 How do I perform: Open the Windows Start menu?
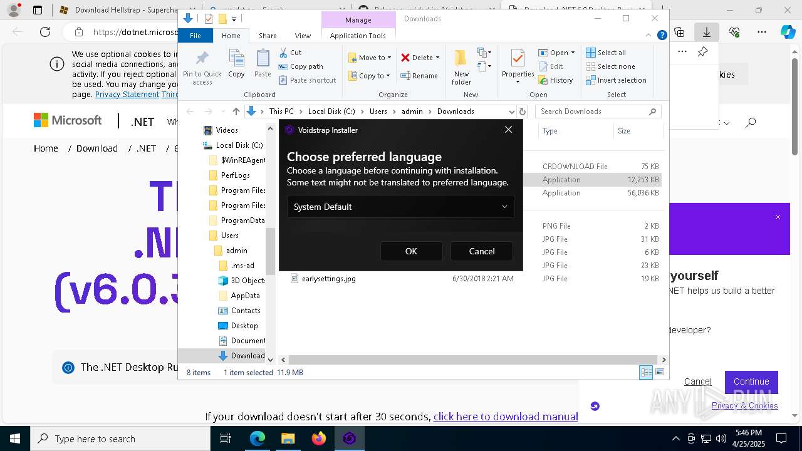pyautogui.click(x=14, y=438)
